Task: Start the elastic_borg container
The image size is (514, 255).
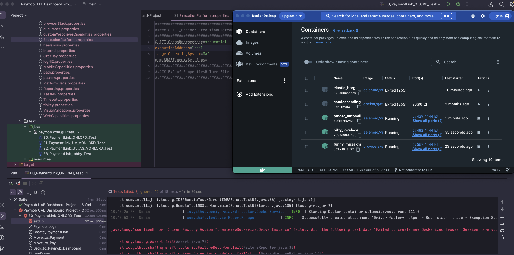Action: click(x=479, y=90)
